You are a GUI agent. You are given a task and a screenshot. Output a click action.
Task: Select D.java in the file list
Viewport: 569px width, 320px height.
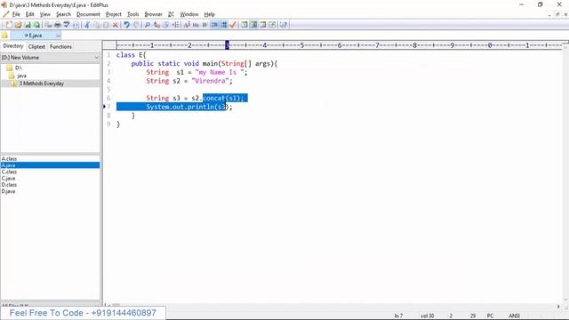pyautogui.click(x=8, y=191)
